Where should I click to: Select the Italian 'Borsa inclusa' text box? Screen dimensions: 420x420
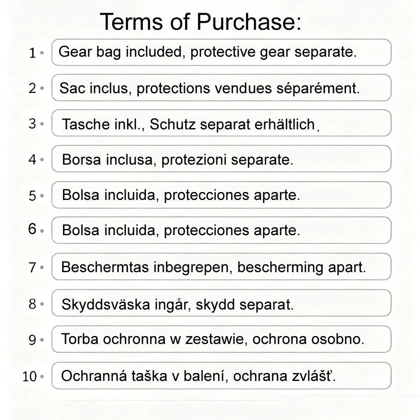221,159
